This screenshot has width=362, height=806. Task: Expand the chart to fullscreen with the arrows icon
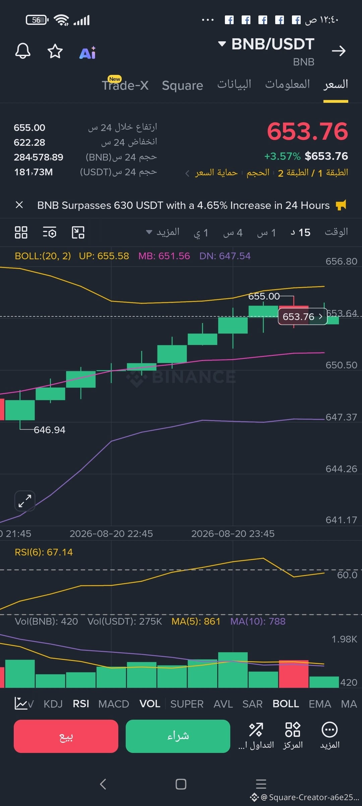[25, 501]
